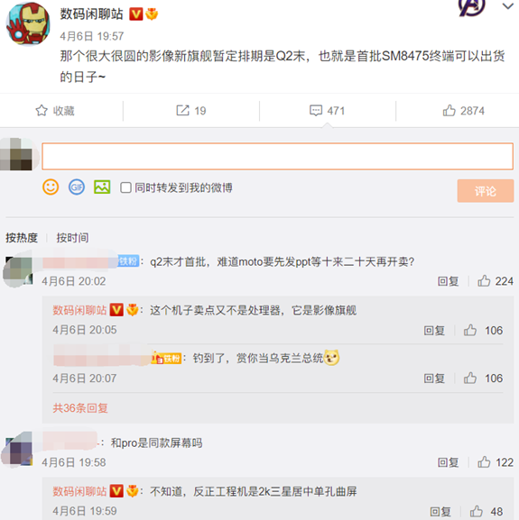
Task: Submit comment with the 评论 button
Action: [485, 191]
